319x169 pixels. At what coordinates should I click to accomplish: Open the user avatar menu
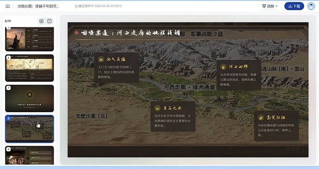coord(311,6)
